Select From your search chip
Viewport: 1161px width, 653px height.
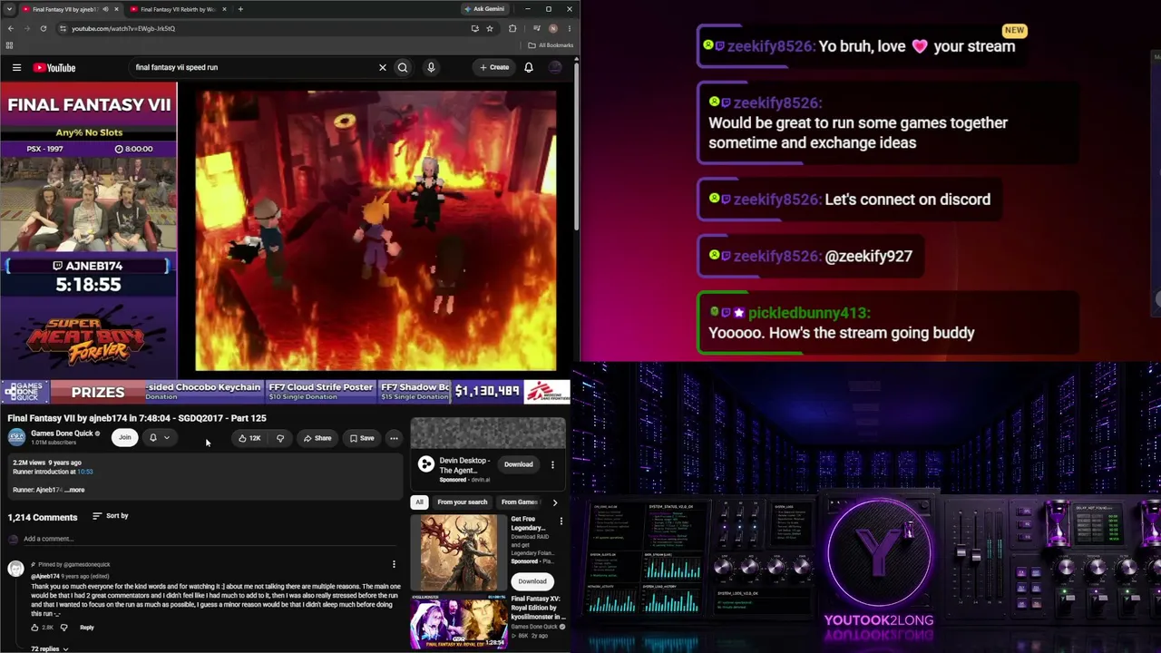pyautogui.click(x=463, y=502)
